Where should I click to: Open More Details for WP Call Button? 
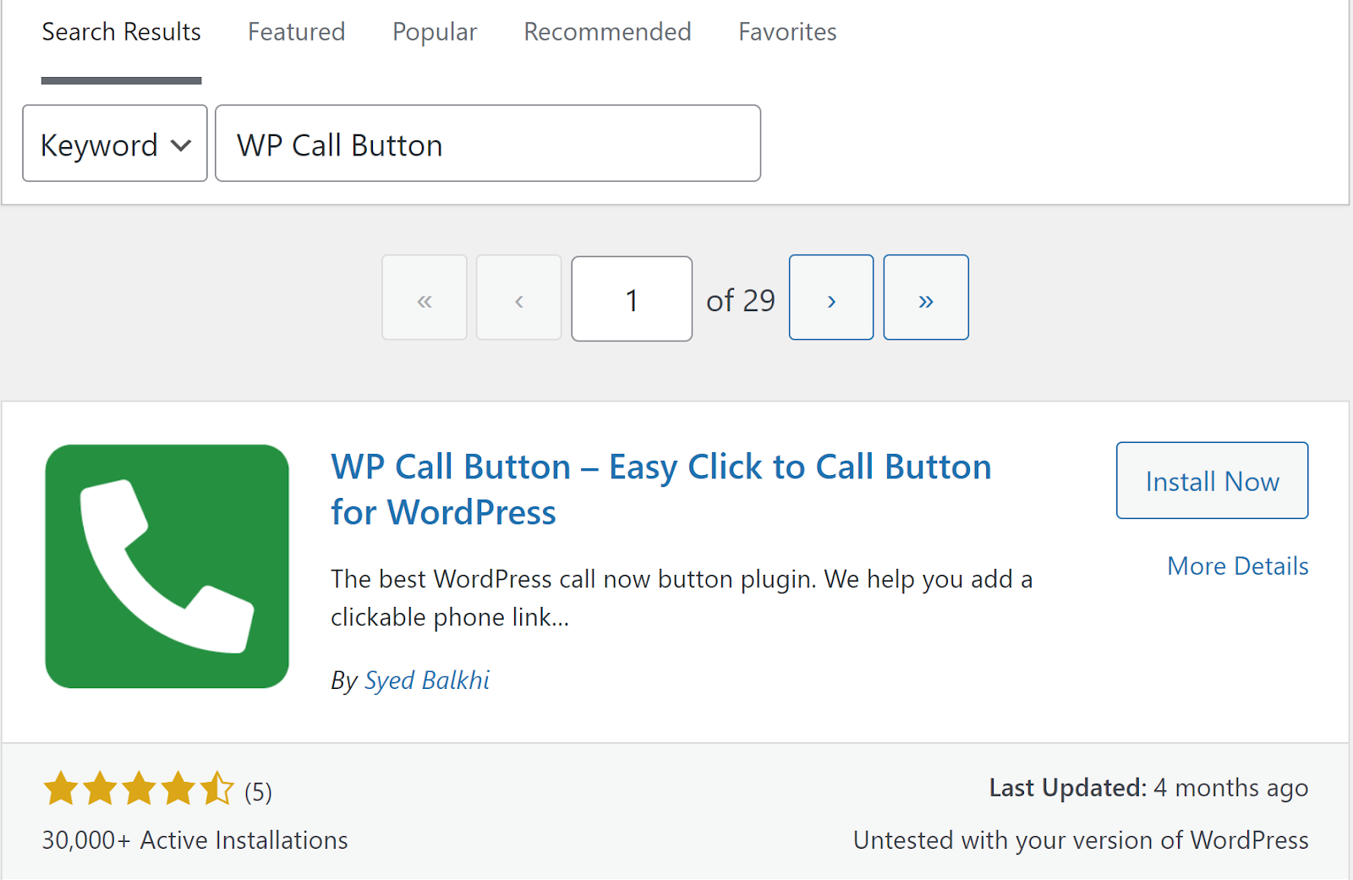(x=1237, y=566)
